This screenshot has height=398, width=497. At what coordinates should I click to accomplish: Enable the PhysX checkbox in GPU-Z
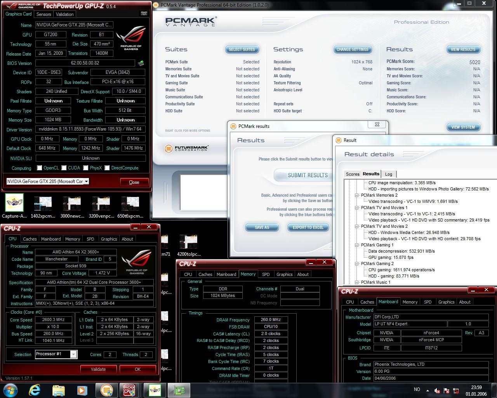(85, 168)
